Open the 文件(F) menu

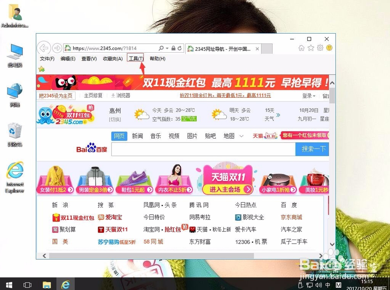click(x=47, y=59)
